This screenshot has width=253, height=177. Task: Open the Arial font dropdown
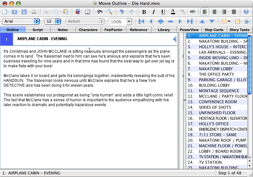pyautogui.click(x=21, y=21)
